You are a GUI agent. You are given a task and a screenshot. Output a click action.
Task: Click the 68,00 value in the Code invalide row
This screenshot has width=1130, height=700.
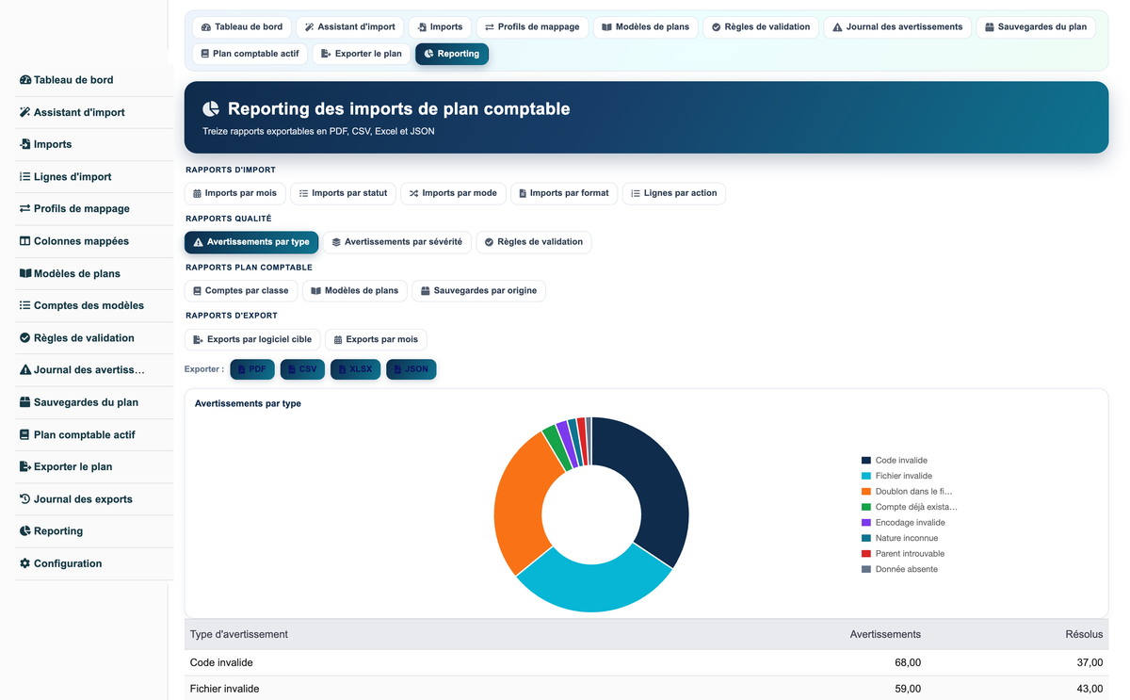[908, 662]
